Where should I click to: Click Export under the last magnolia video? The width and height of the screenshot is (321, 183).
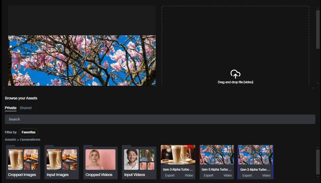coord(247,175)
